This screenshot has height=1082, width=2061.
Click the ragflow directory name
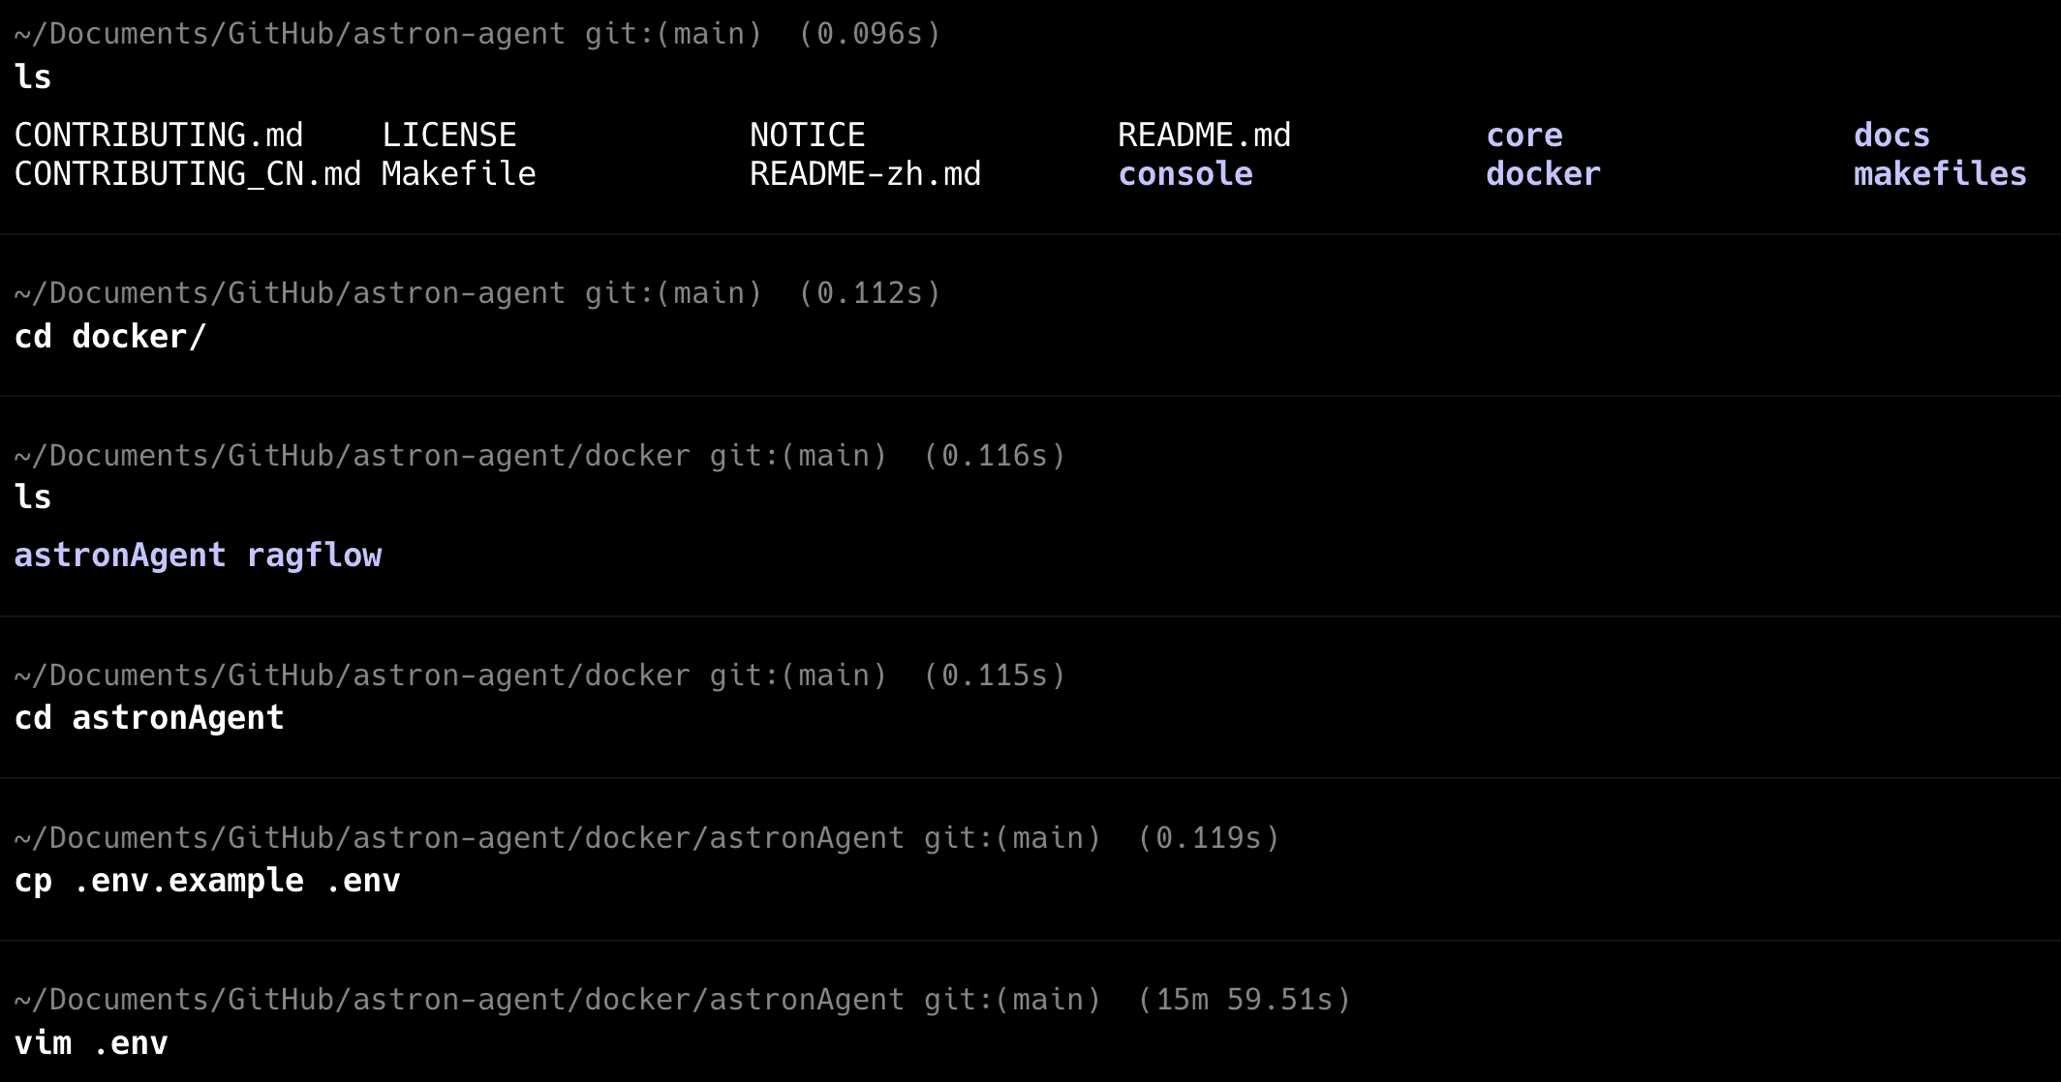click(314, 556)
